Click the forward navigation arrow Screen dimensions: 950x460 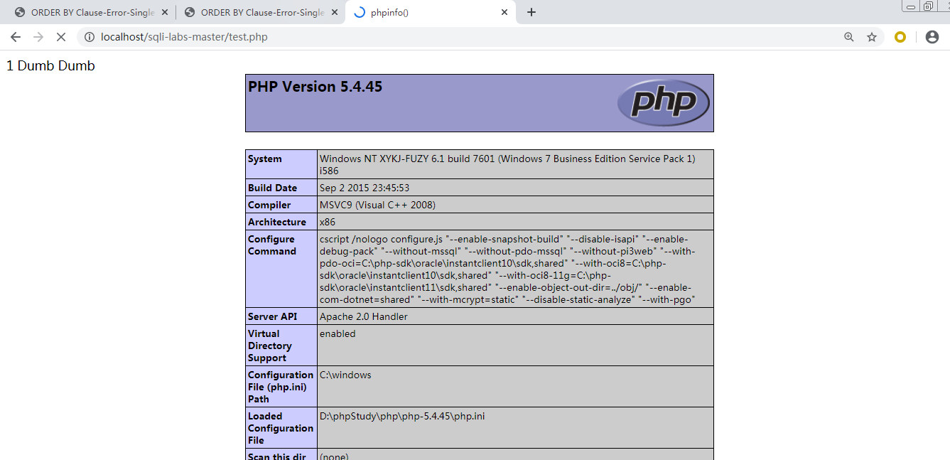(38, 37)
